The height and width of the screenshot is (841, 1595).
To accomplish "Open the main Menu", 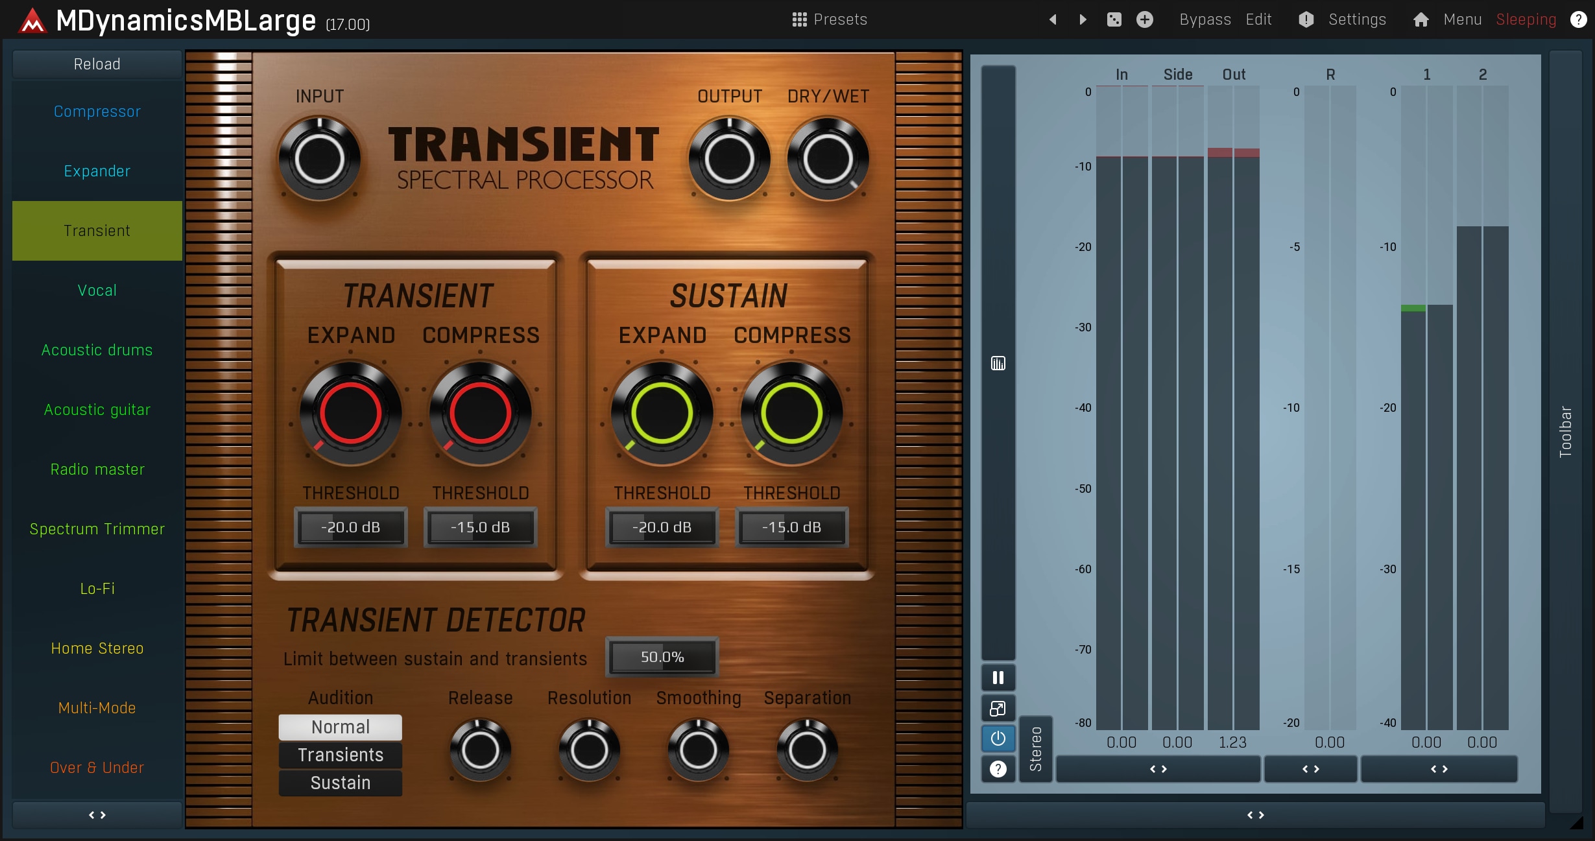I will click(x=1462, y=19).
